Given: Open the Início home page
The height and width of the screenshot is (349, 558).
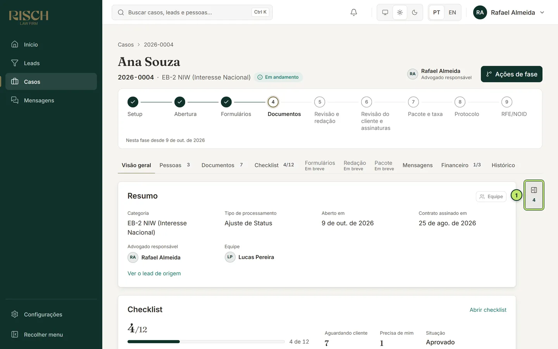Looking at the screenshot, I should [51, 45].
